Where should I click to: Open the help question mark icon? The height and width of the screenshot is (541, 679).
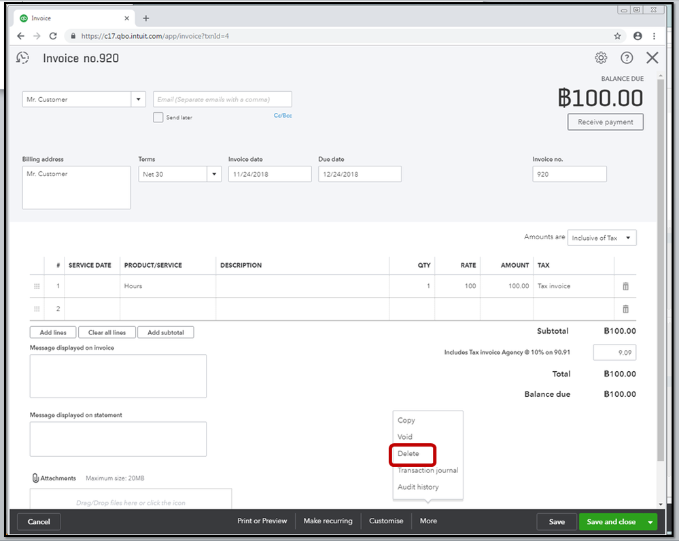coord(627,58)
